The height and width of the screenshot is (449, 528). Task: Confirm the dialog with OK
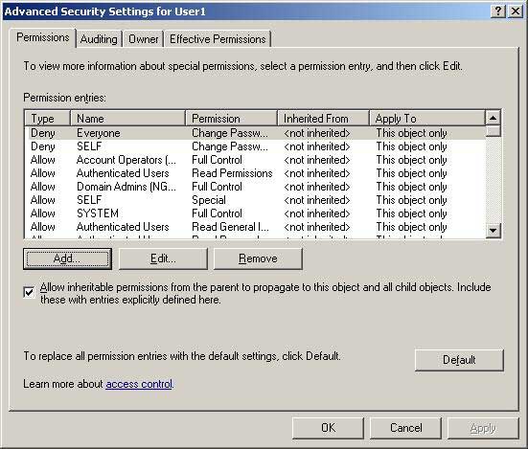coord(328,428)
